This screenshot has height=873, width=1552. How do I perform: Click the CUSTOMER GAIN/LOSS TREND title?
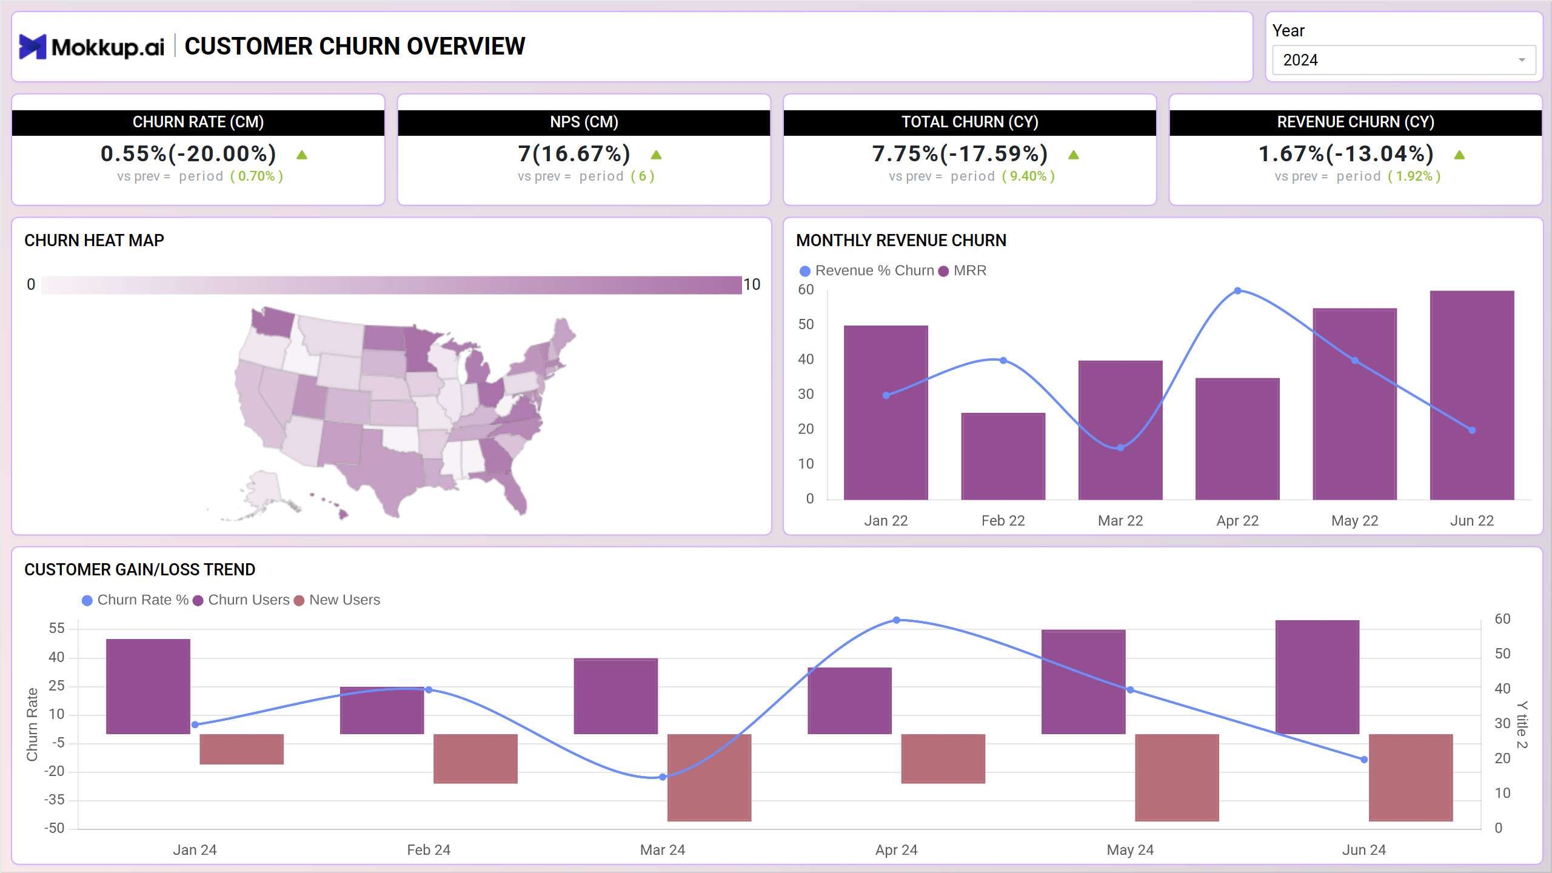tap(139, 570)
